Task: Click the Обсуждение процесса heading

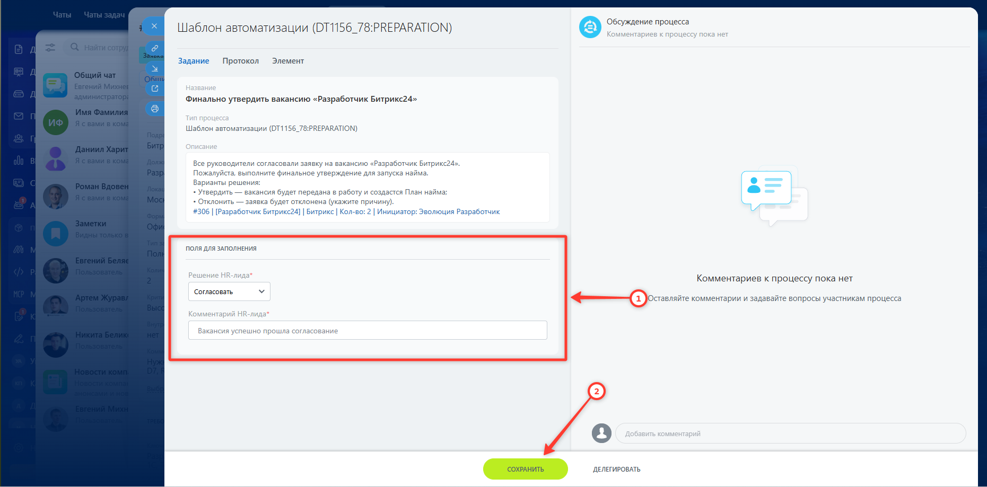Action: coord(648,22)
